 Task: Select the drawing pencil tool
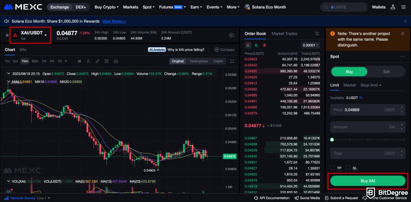pyautogui.click(x=98, y=61)
